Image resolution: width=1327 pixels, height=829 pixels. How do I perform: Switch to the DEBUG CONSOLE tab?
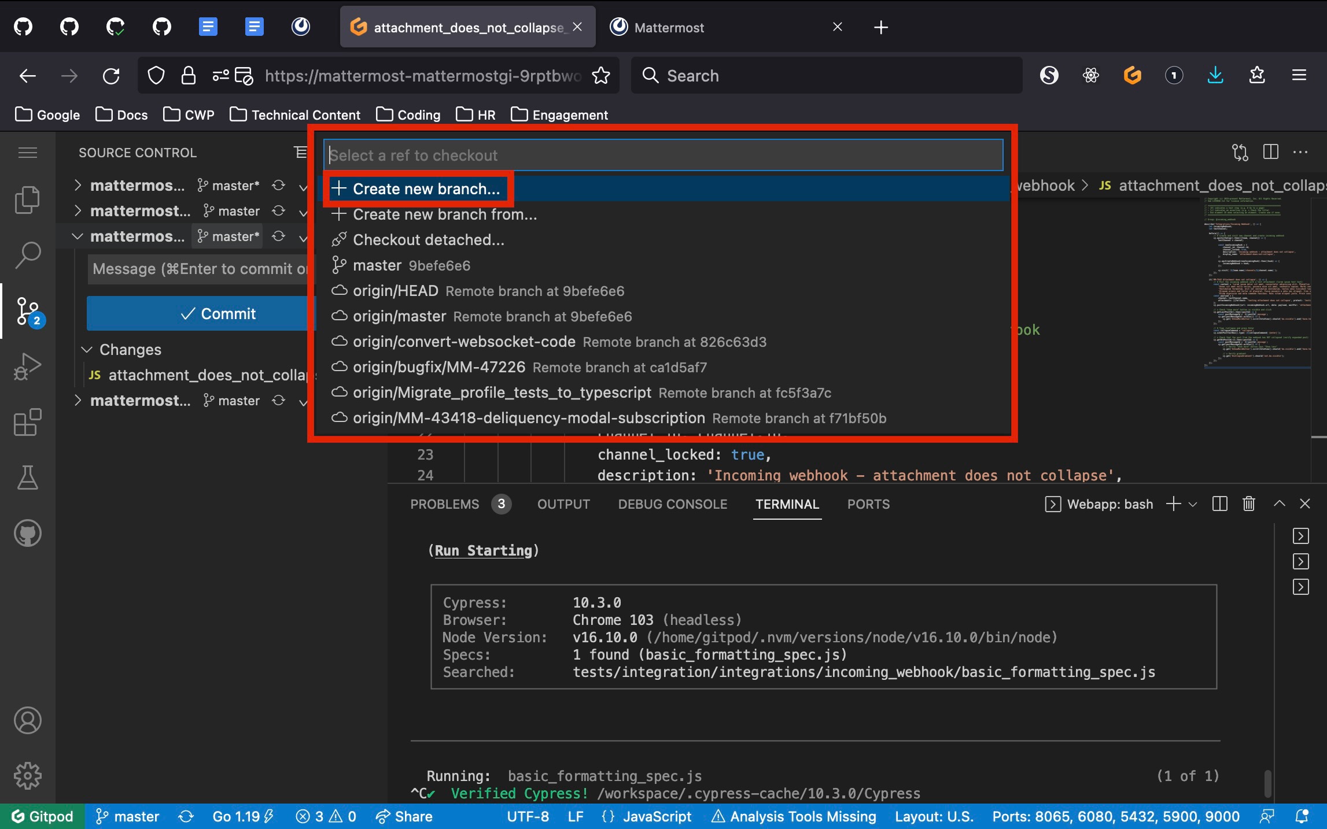click(x=672, y=504)
